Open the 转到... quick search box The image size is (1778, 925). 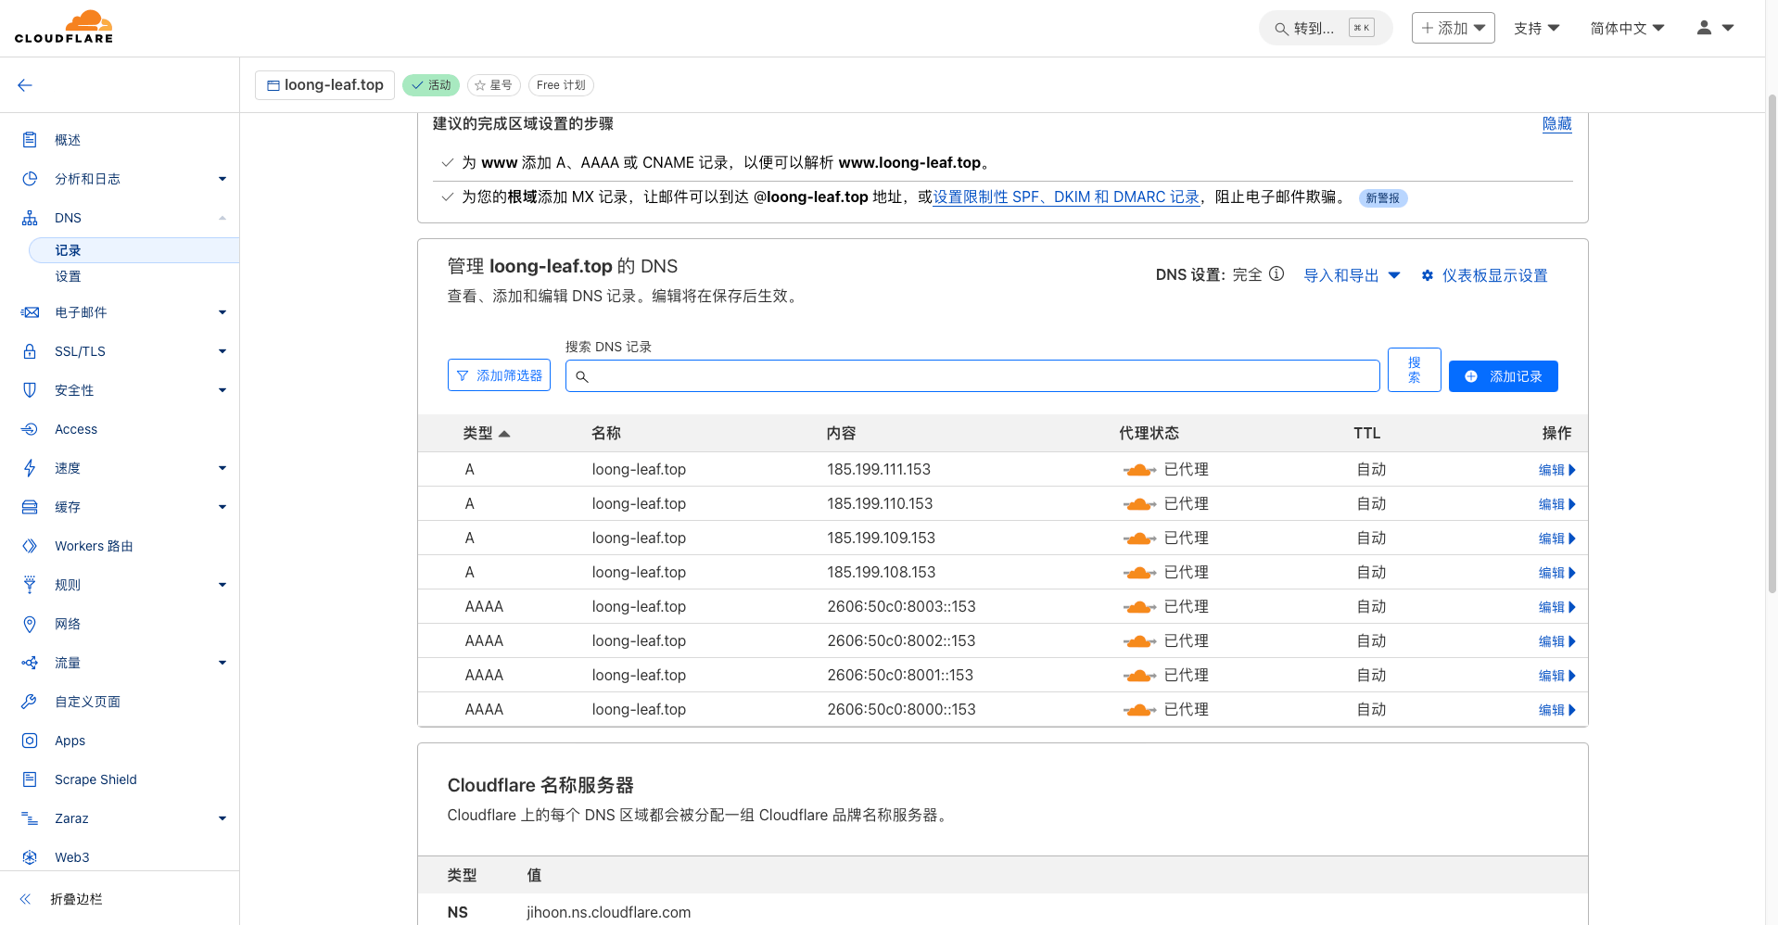coord(1325,28)
